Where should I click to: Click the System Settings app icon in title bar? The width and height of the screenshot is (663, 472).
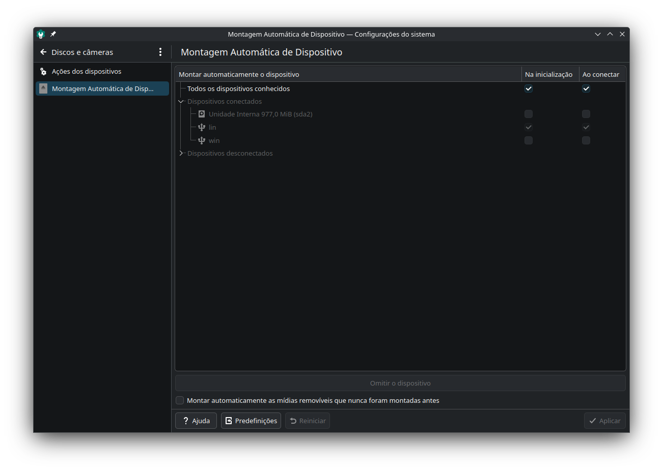point(41,34)
